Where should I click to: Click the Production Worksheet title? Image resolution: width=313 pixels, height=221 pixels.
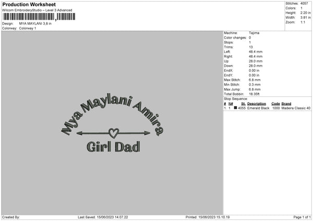(x=29, y=4)
